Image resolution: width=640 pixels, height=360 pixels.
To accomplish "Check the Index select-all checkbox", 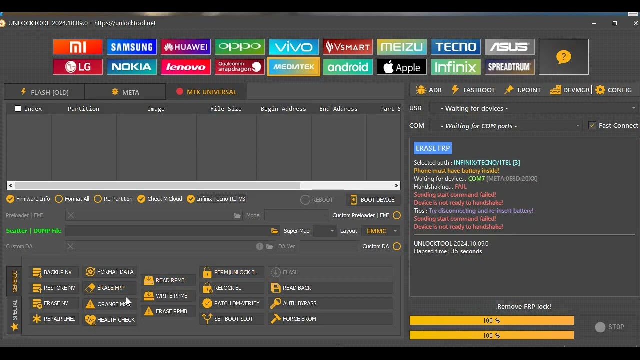I will click(18, 109).
